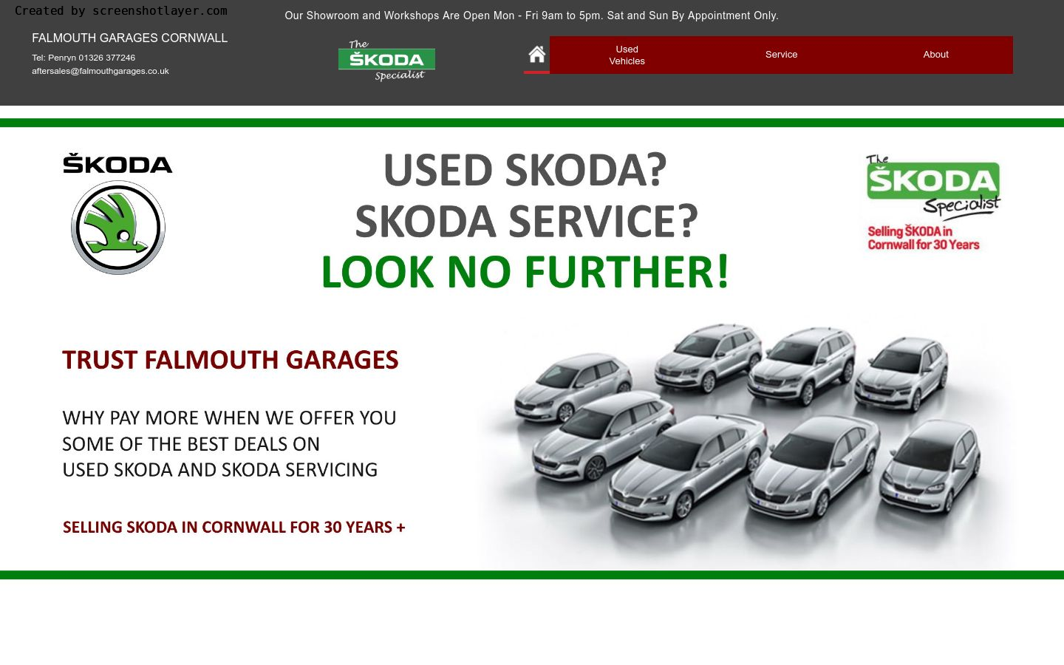Open the Service menu item

781,55
